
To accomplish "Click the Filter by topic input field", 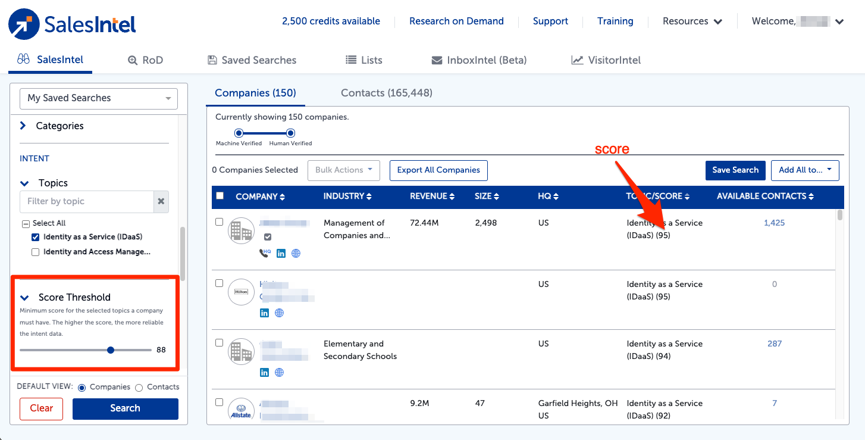I will coord(87,202).
